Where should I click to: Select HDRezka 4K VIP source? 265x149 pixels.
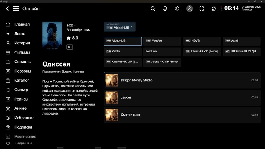(x=242, y=52)
